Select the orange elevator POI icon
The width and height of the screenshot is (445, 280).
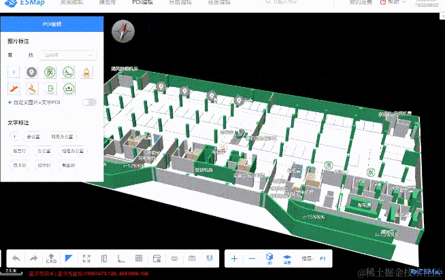[x=86, y=72]
